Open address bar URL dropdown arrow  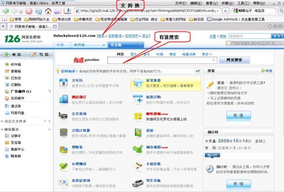[x=217, y=11]
